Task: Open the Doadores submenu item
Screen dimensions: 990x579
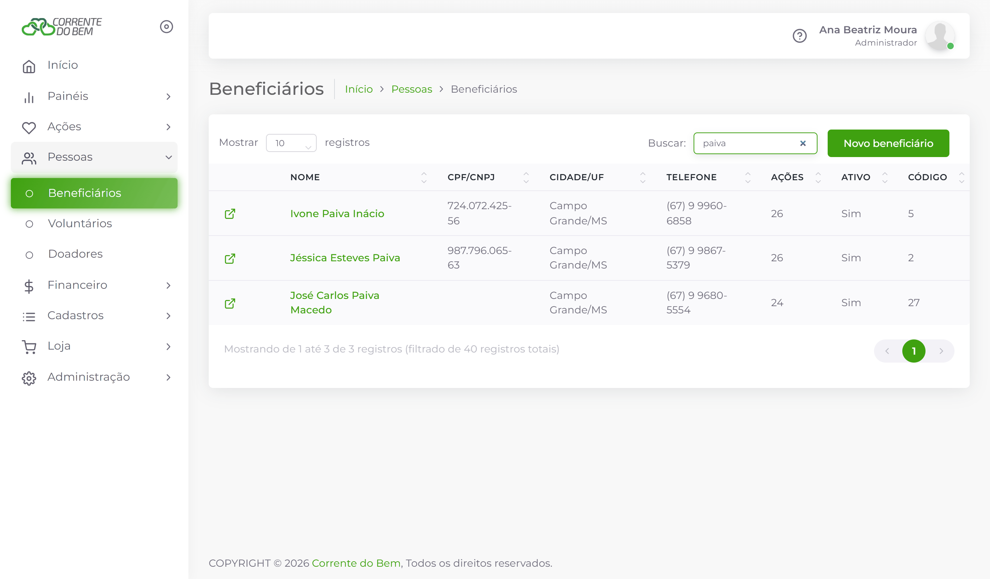Action: coord(94,254)
